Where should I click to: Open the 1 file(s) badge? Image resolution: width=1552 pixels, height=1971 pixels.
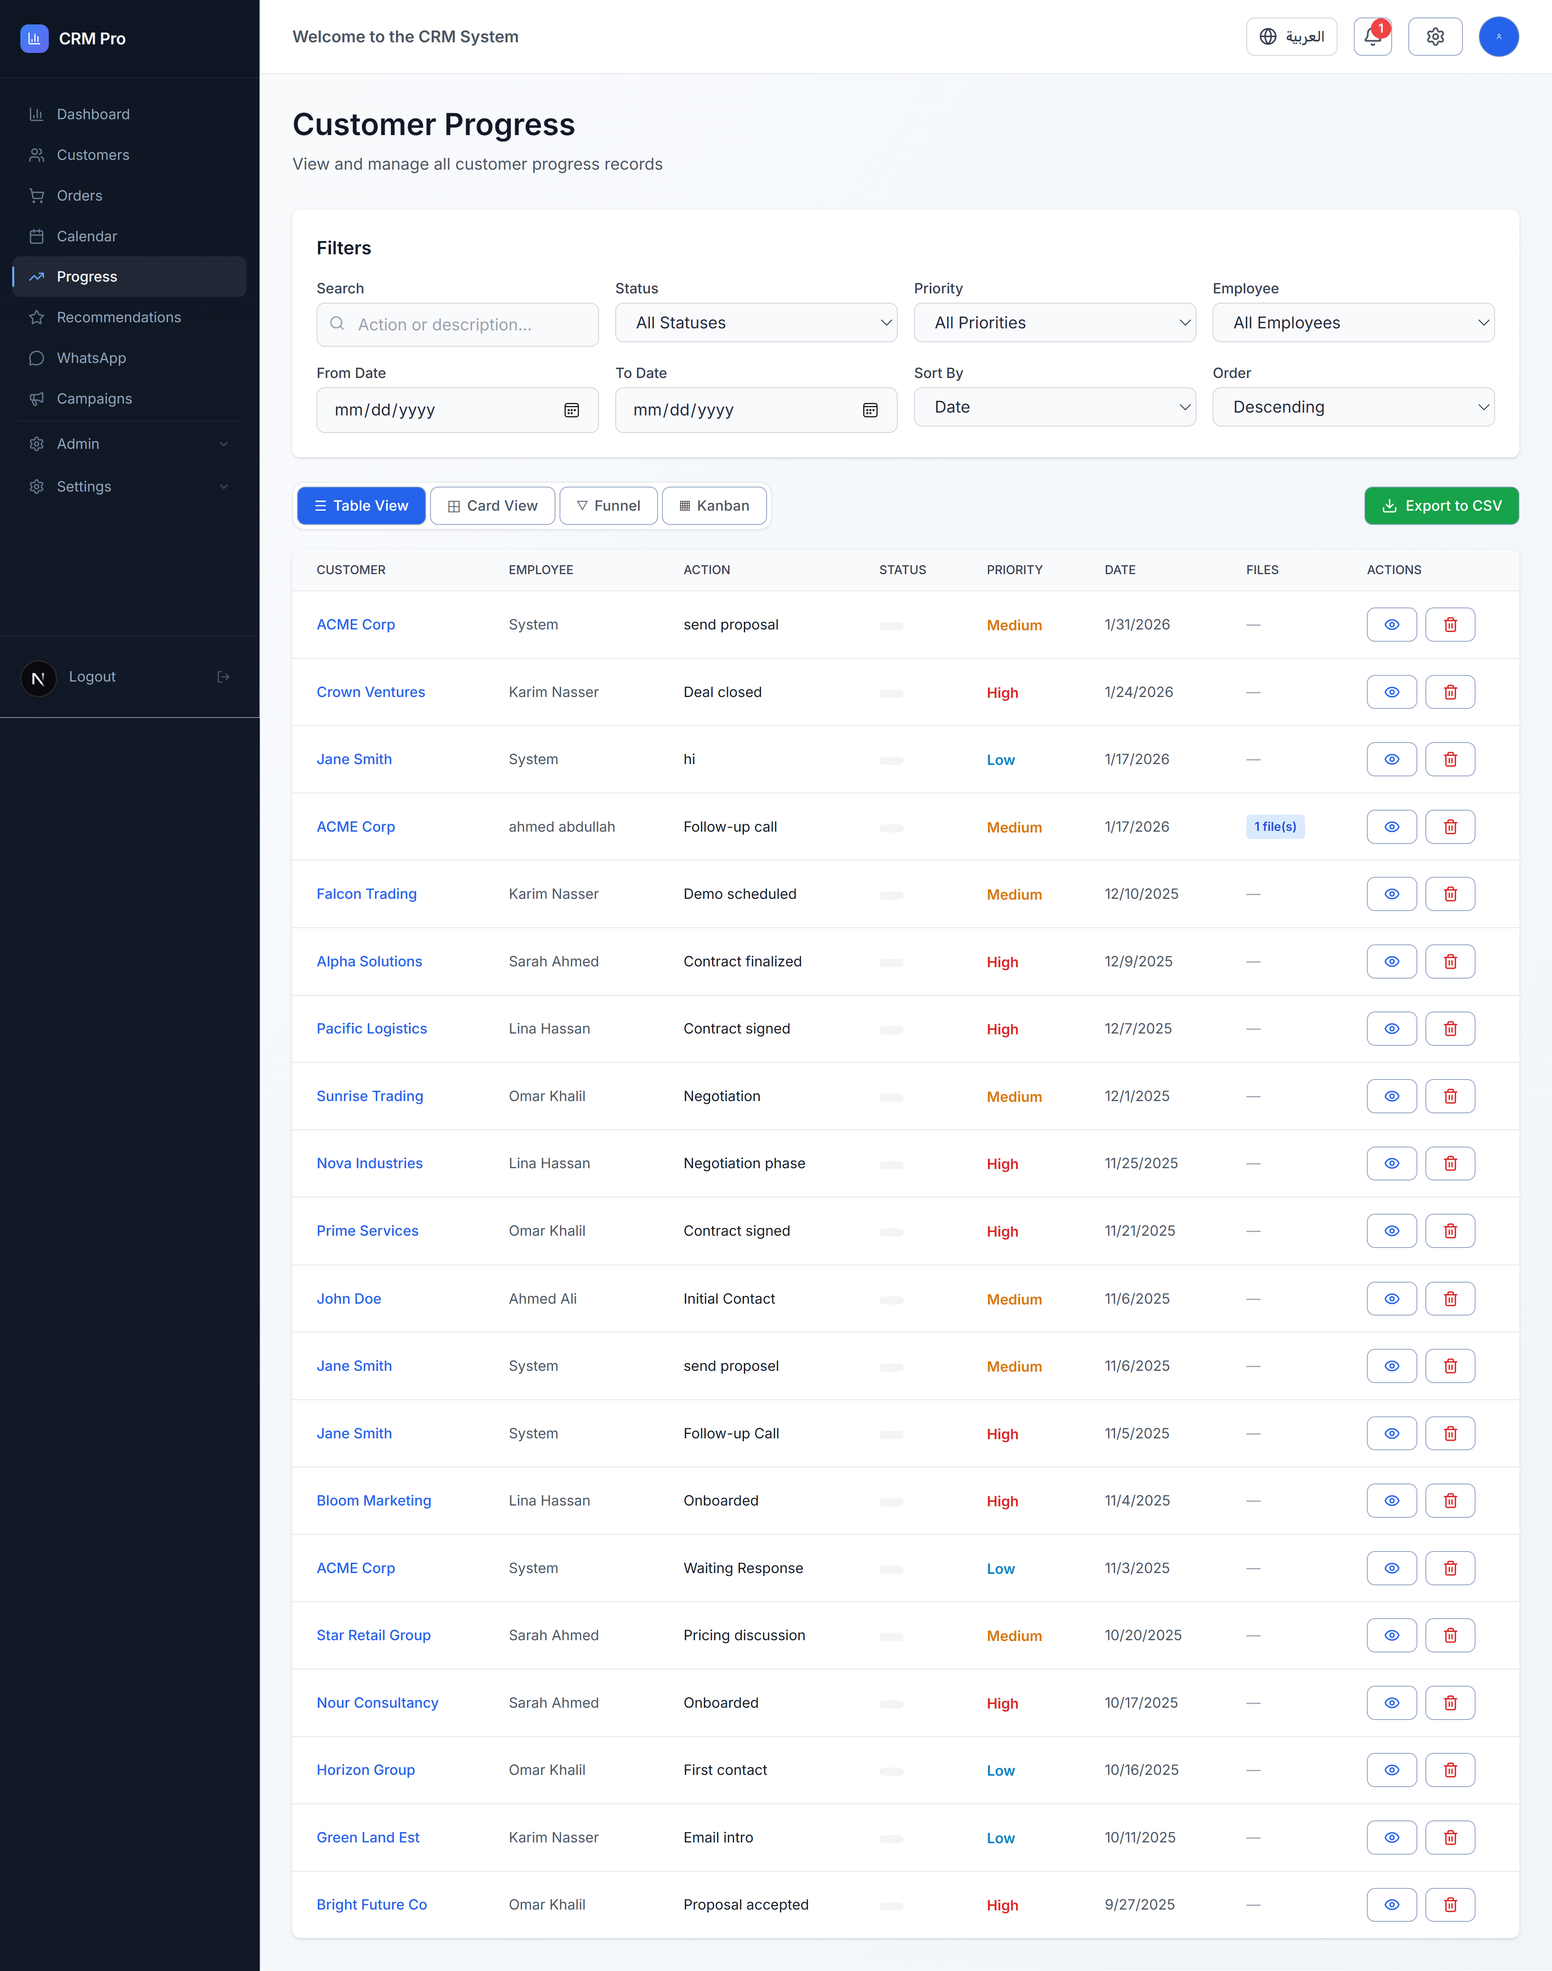coord(1275,827)
